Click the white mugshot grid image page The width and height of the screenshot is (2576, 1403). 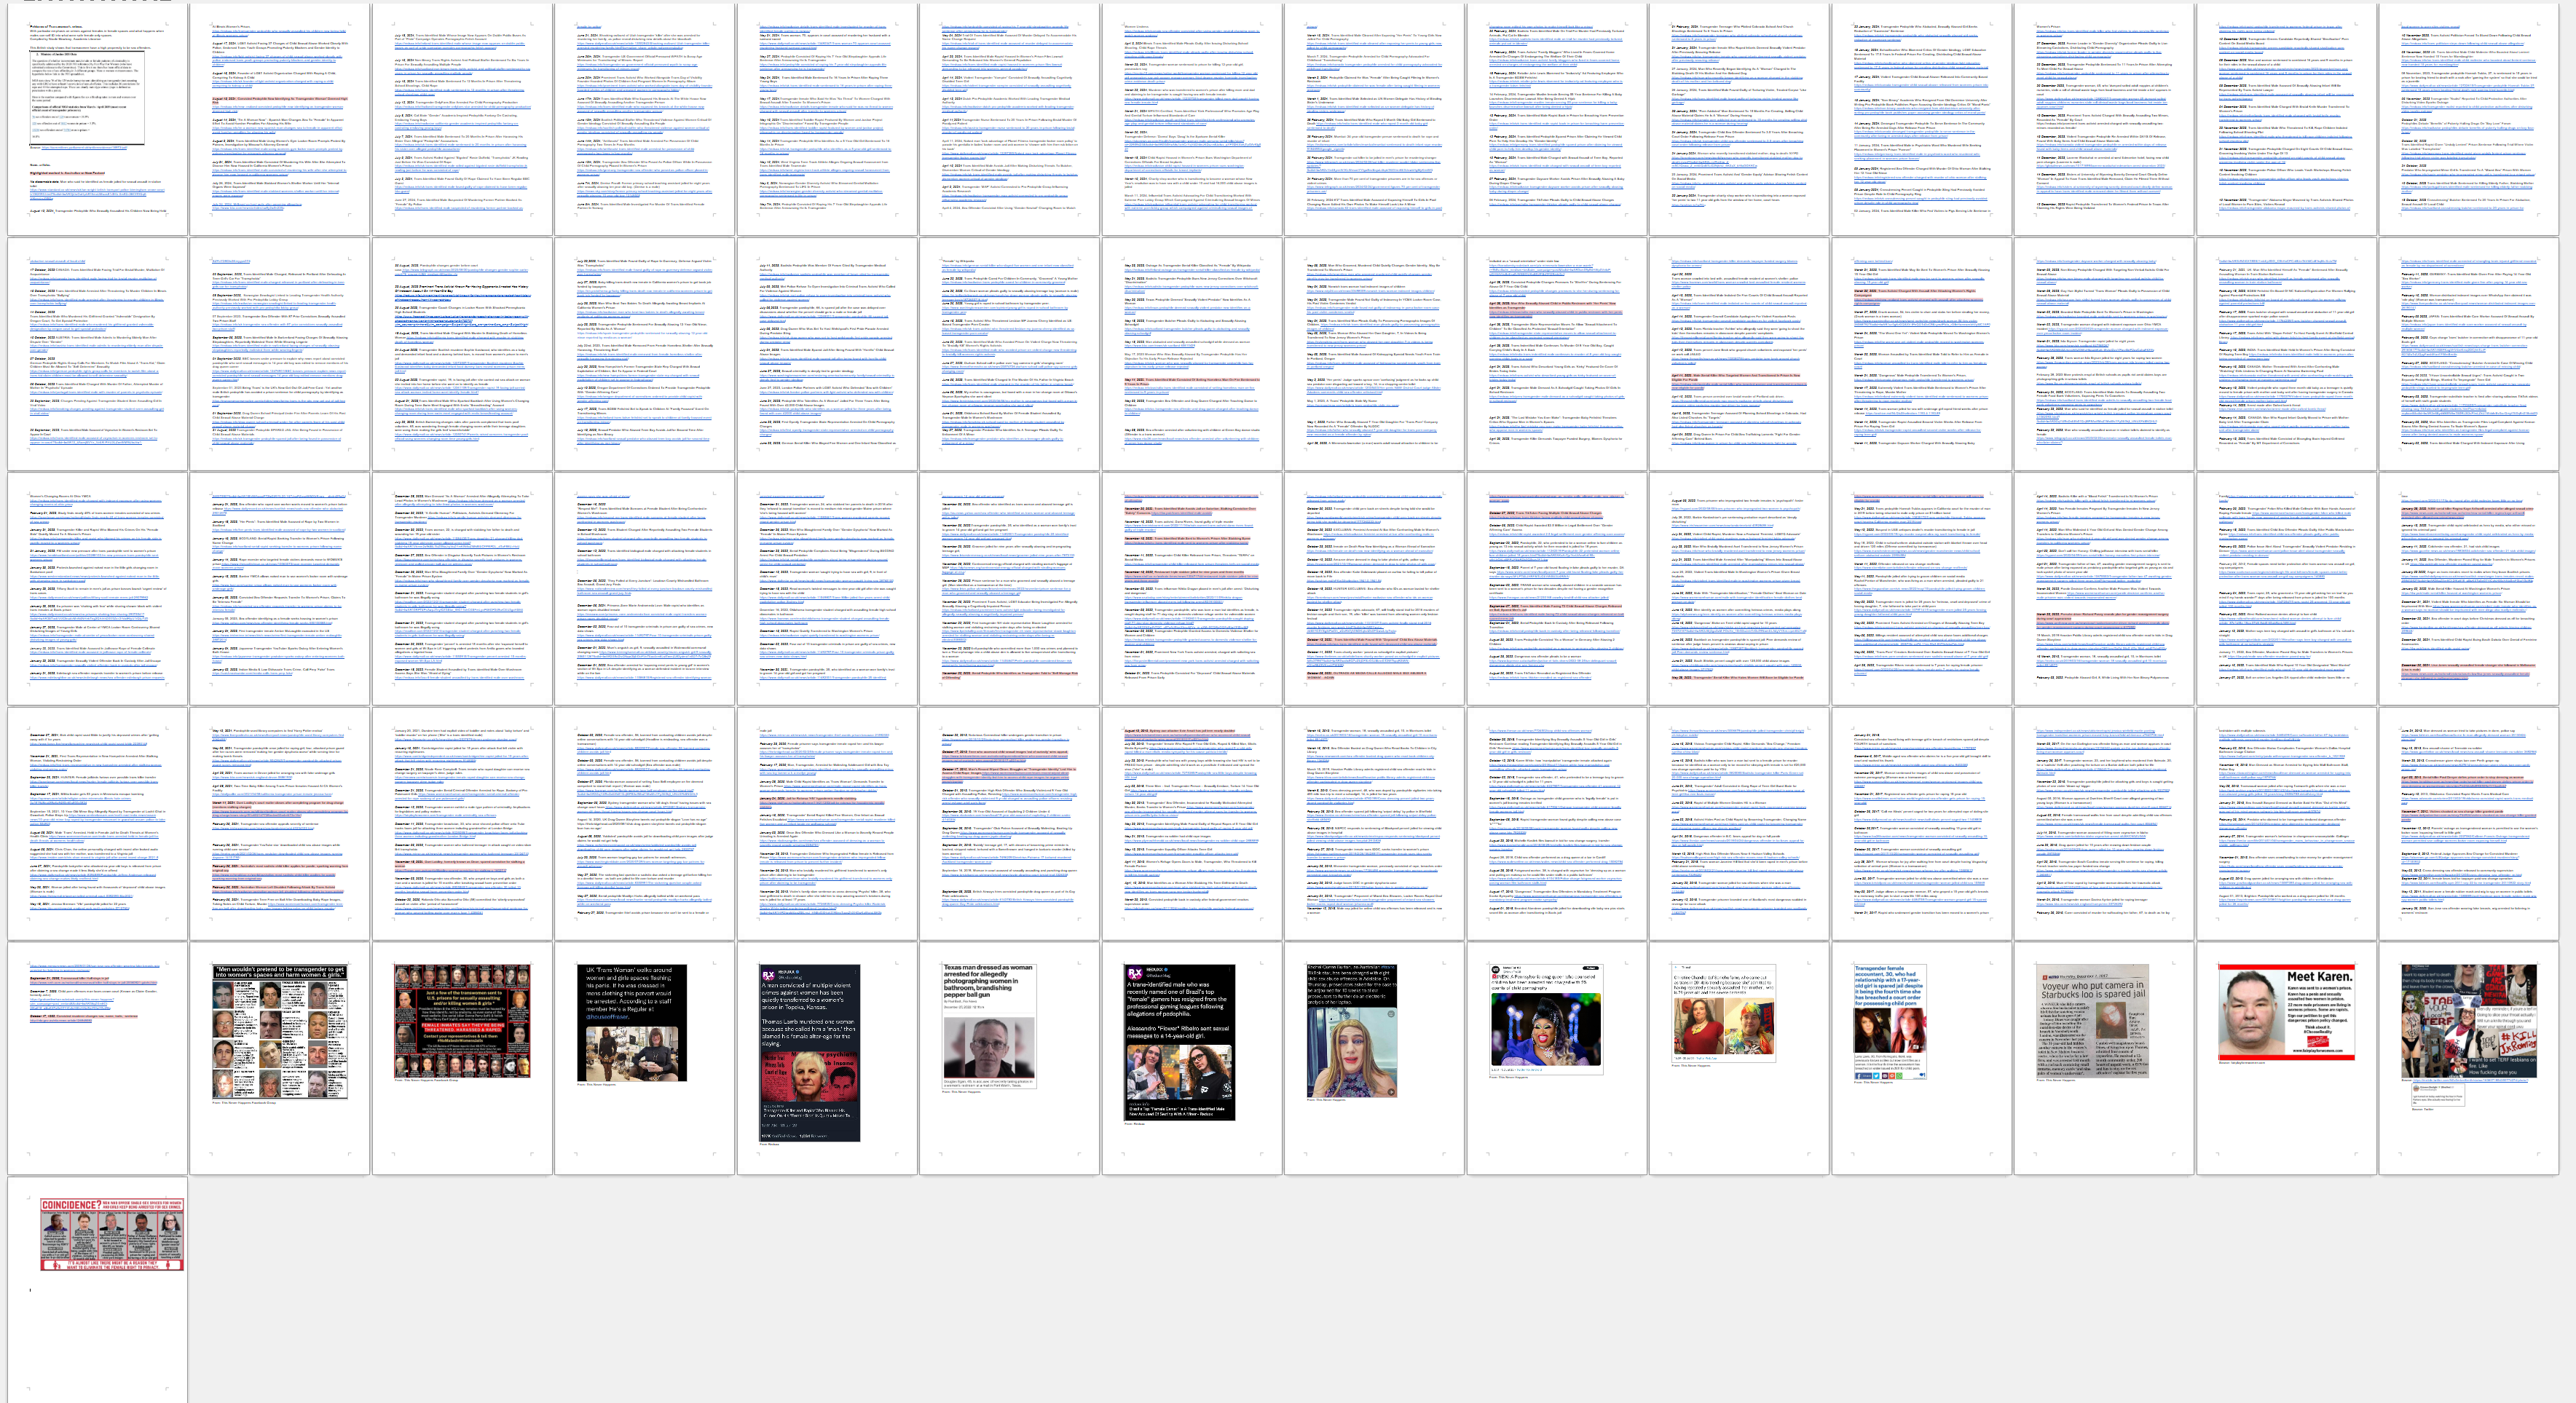click(280, 1031)
